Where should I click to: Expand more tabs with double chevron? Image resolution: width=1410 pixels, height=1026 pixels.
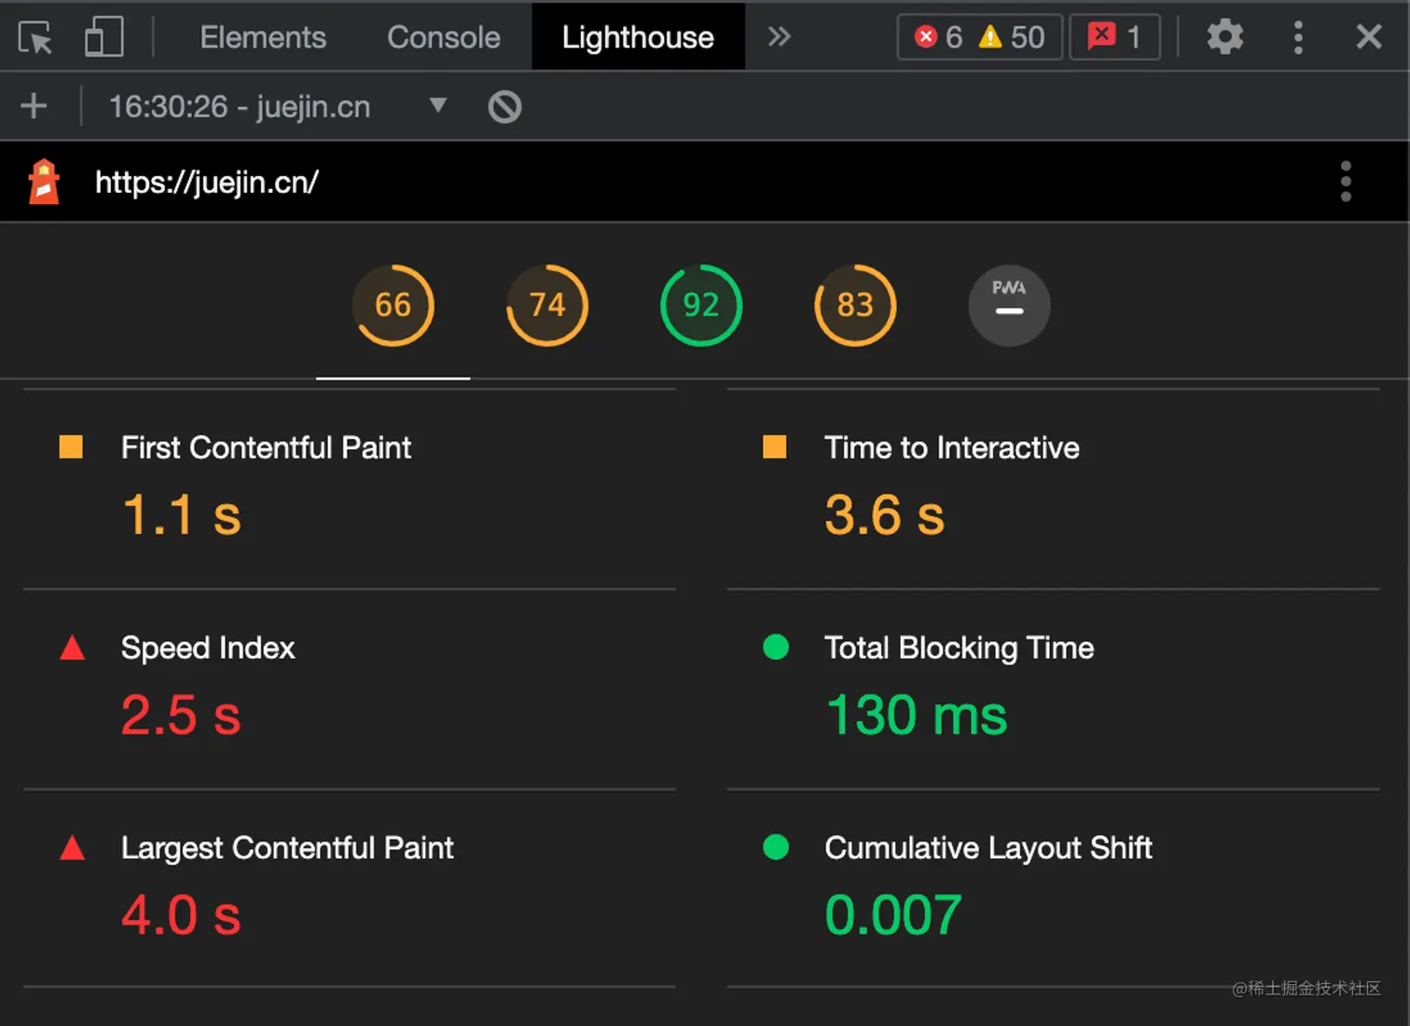pyautogui.click(x=779, y=36)
